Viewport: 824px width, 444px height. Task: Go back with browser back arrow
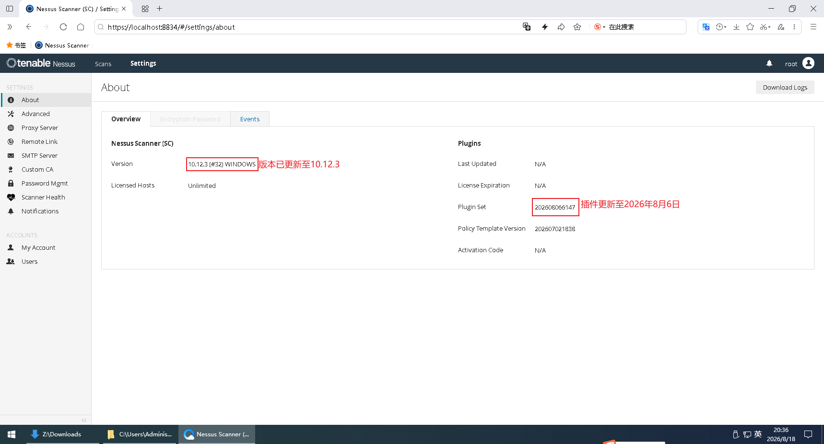point(29,27)
